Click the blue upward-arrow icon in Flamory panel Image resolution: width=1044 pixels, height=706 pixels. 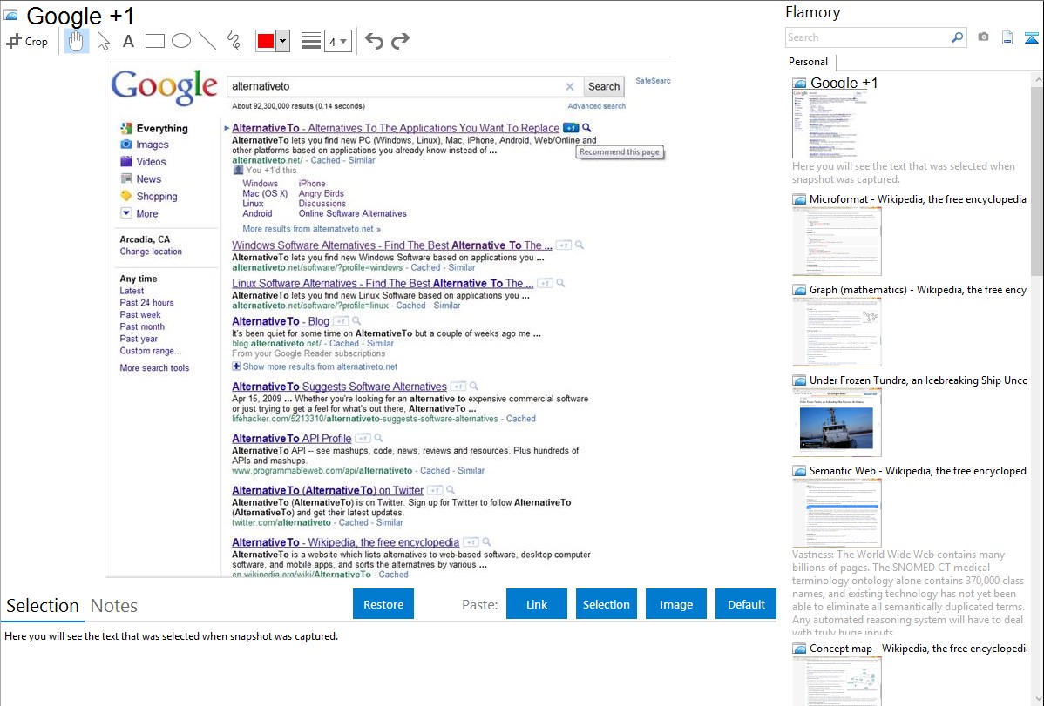pos(1031,37)
